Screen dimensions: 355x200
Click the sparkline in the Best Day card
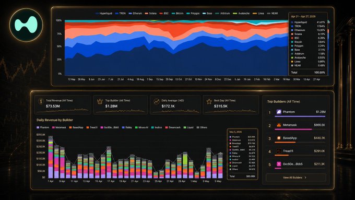[231, 111]
